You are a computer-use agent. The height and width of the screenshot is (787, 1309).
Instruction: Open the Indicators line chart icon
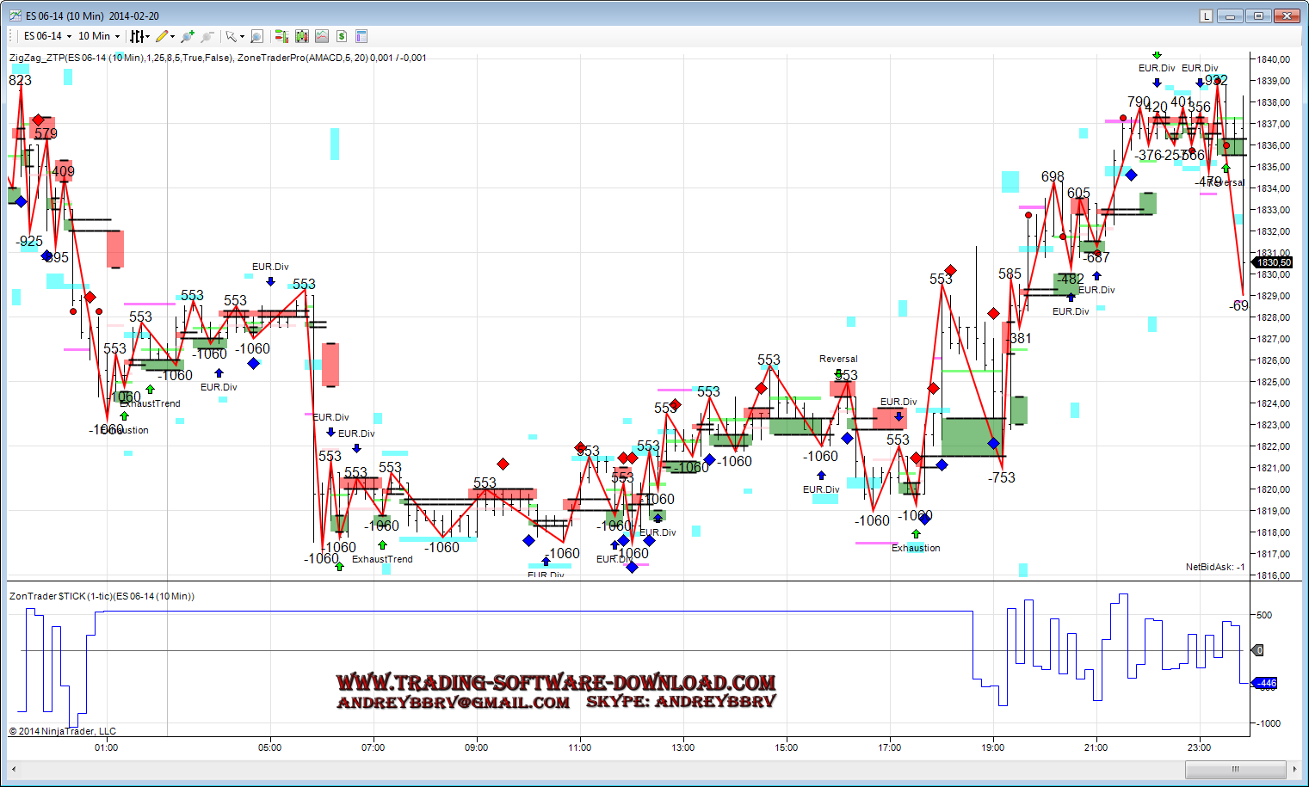click(x=321, y=36)
